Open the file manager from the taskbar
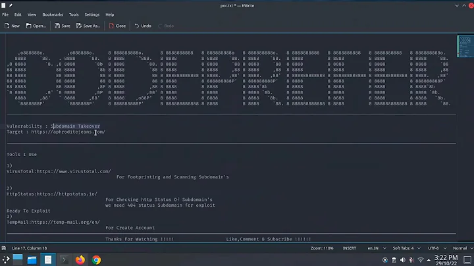 (x=32, y=259)
